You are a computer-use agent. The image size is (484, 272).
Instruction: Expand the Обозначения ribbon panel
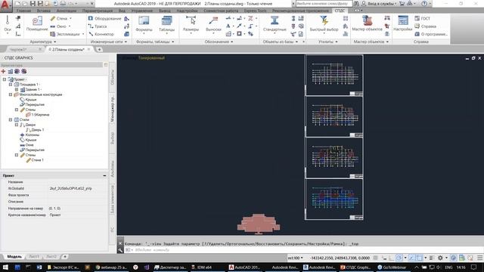pos(219,42)
